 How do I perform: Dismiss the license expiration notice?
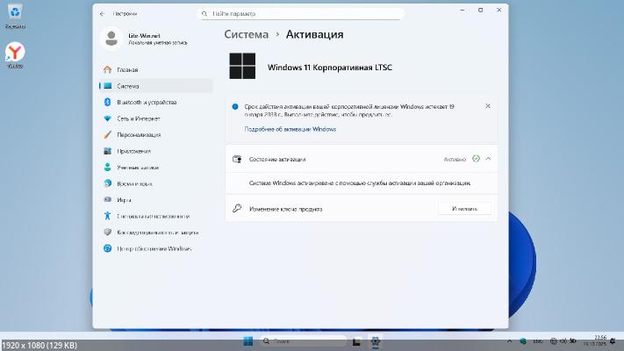point(488,105)
